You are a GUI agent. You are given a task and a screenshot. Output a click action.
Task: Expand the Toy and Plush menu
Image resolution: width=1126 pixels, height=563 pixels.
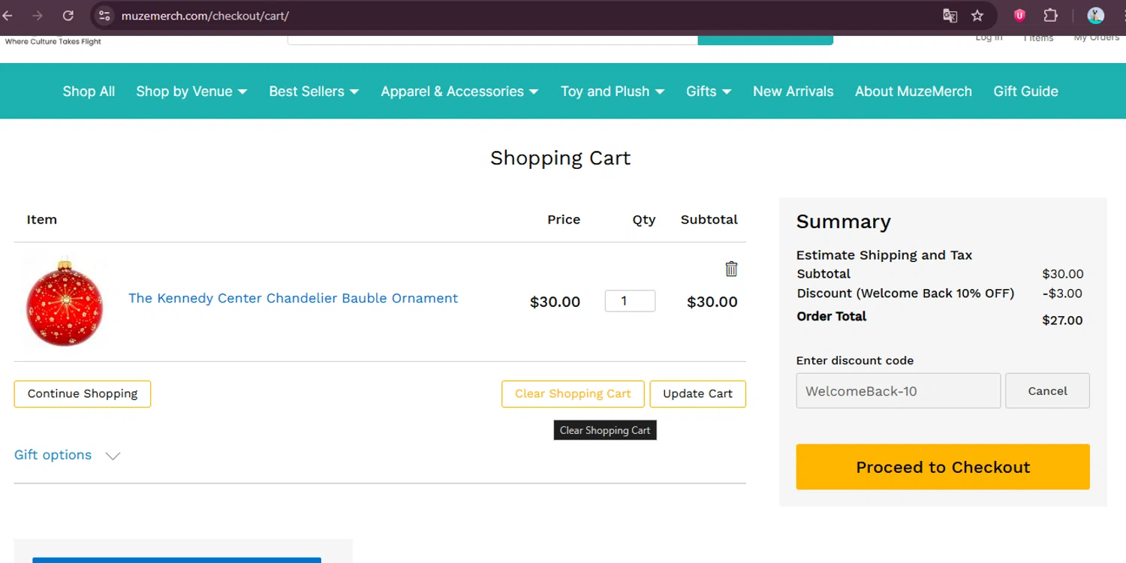pos(613,92)
